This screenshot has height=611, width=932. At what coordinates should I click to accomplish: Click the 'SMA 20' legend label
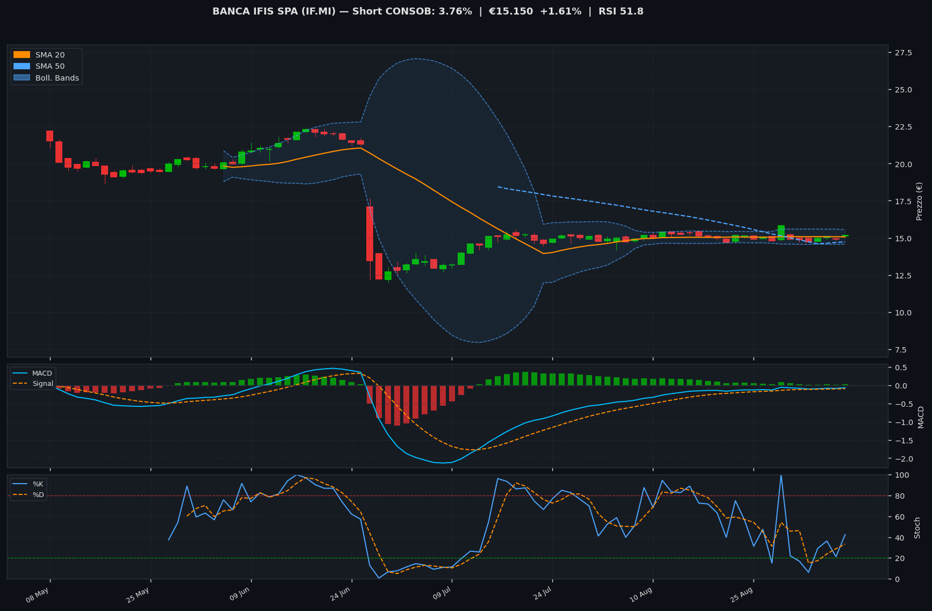(x=50, y=55)
